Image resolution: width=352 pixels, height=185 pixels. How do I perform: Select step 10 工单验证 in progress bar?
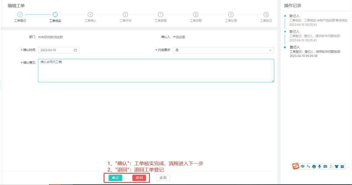(266, 14)
